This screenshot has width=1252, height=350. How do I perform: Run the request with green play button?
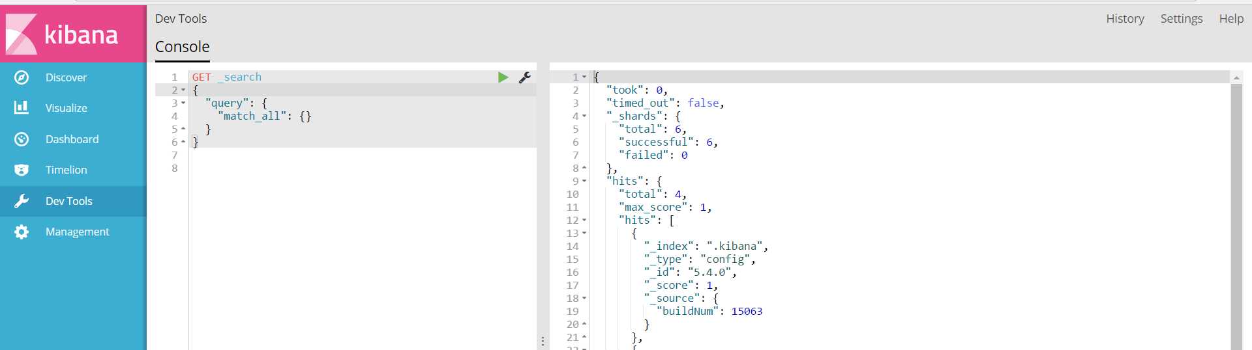pos(503,77)
